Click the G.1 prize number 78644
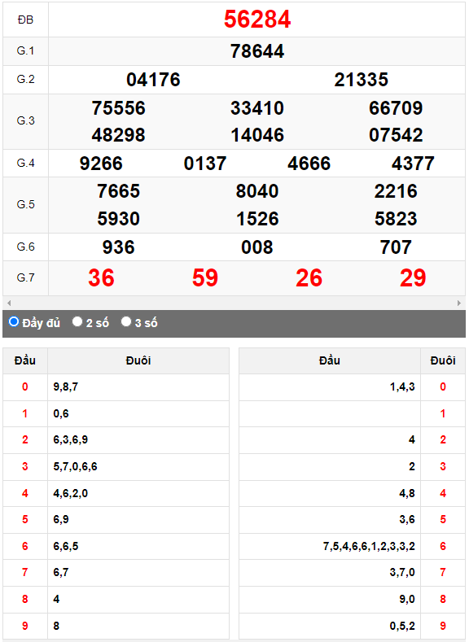469x642 pixels. (257, 51)
